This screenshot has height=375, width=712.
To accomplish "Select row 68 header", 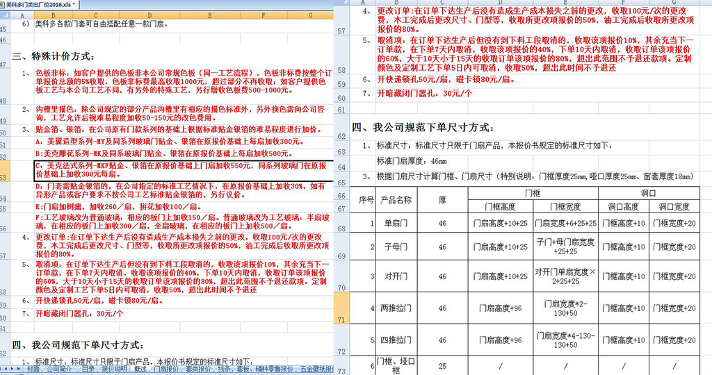I will click(x=341, y=223).
